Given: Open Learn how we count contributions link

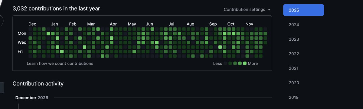Looking at the screenshot, I should [60, 64].
